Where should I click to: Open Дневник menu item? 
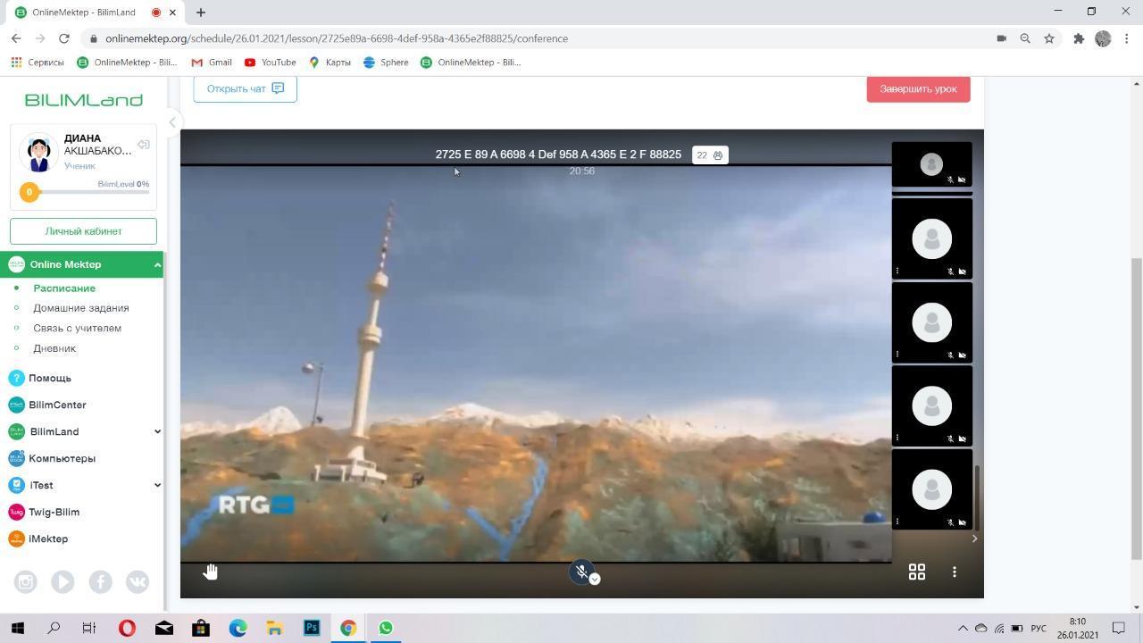[x=54, y=348]
